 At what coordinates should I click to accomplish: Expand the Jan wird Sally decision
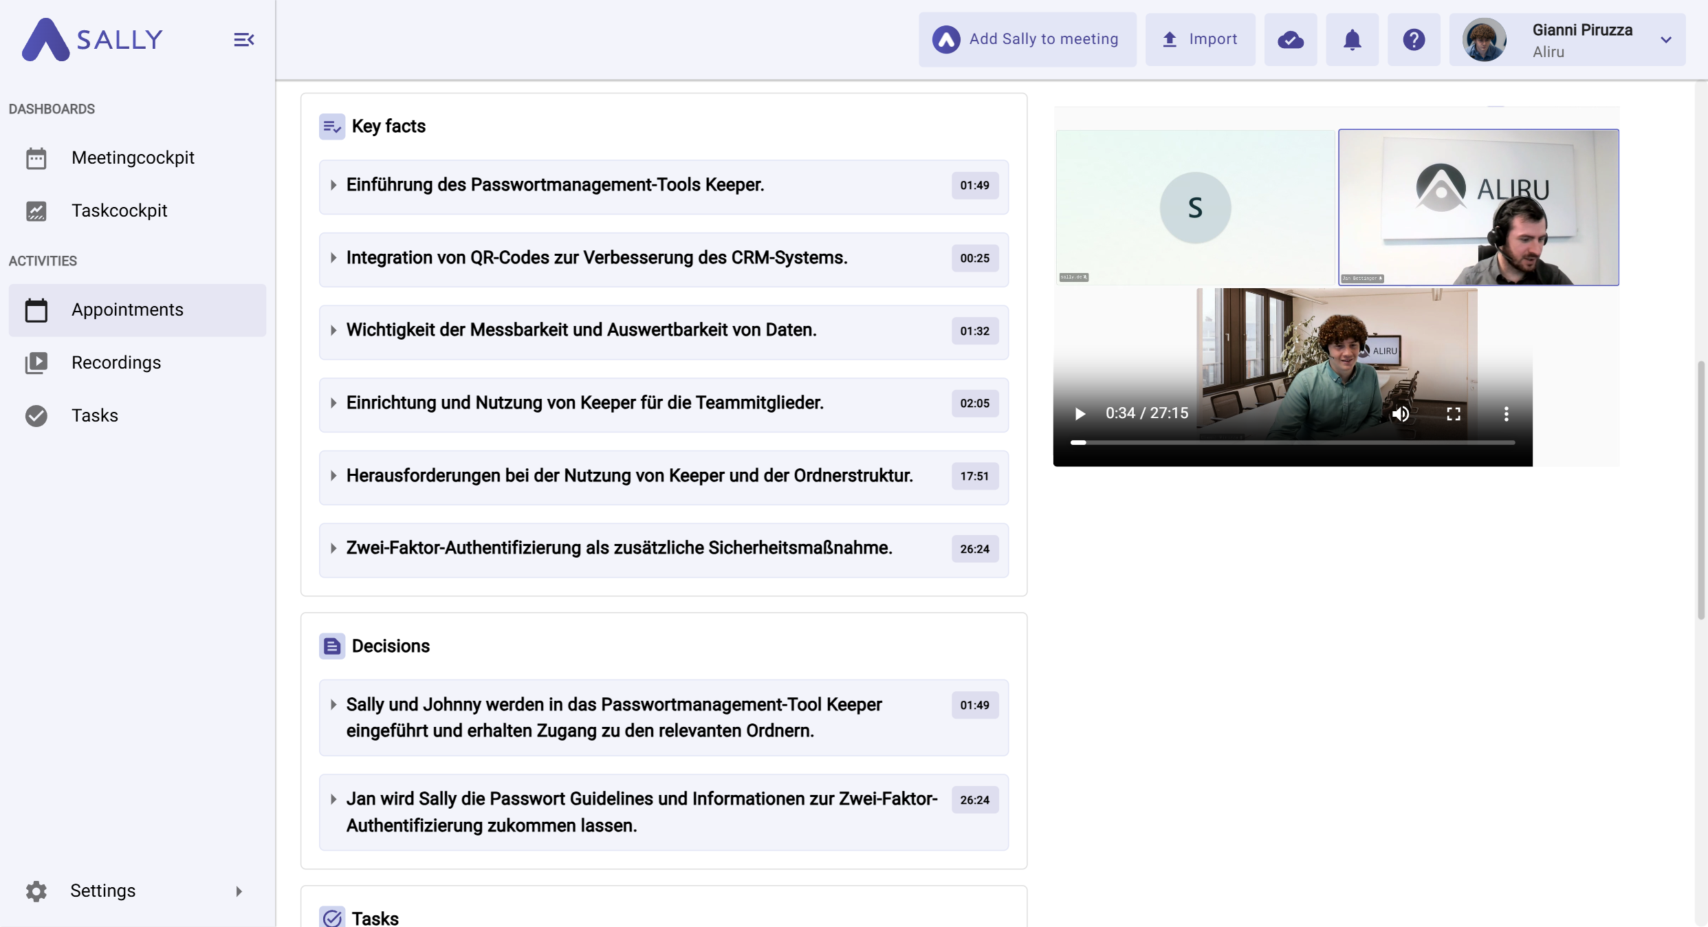coord(333,799)
